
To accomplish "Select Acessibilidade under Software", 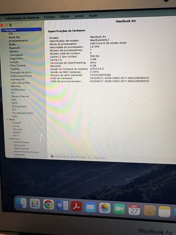I will point(21,142).
